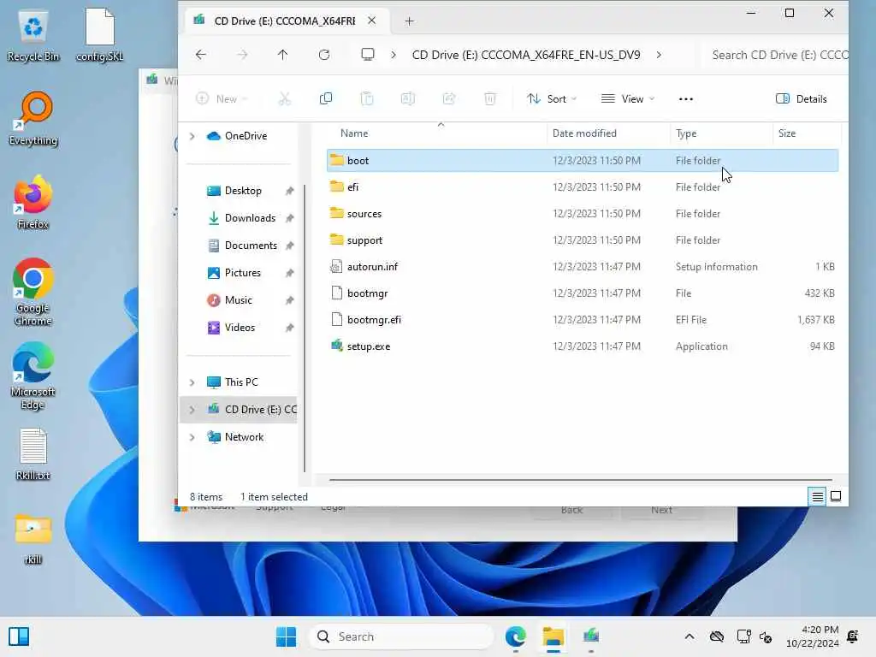
Task: Select Network in navigation pane
Action: point(244,437)
